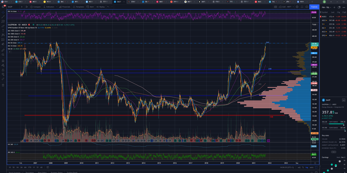This screenshot has width=347, height=173.
Task: Undo the last chart action
Action: coord(108,7)
